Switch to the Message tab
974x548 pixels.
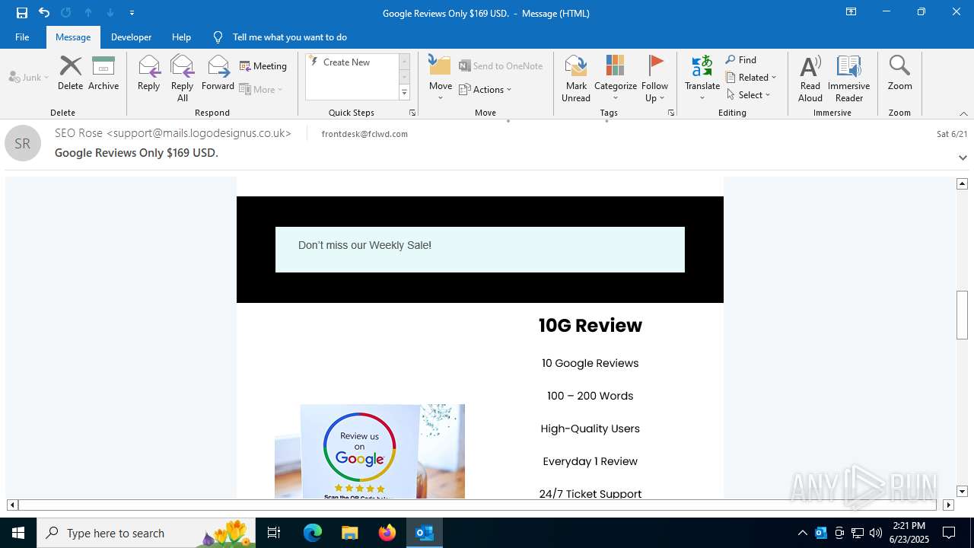(73, 37)
